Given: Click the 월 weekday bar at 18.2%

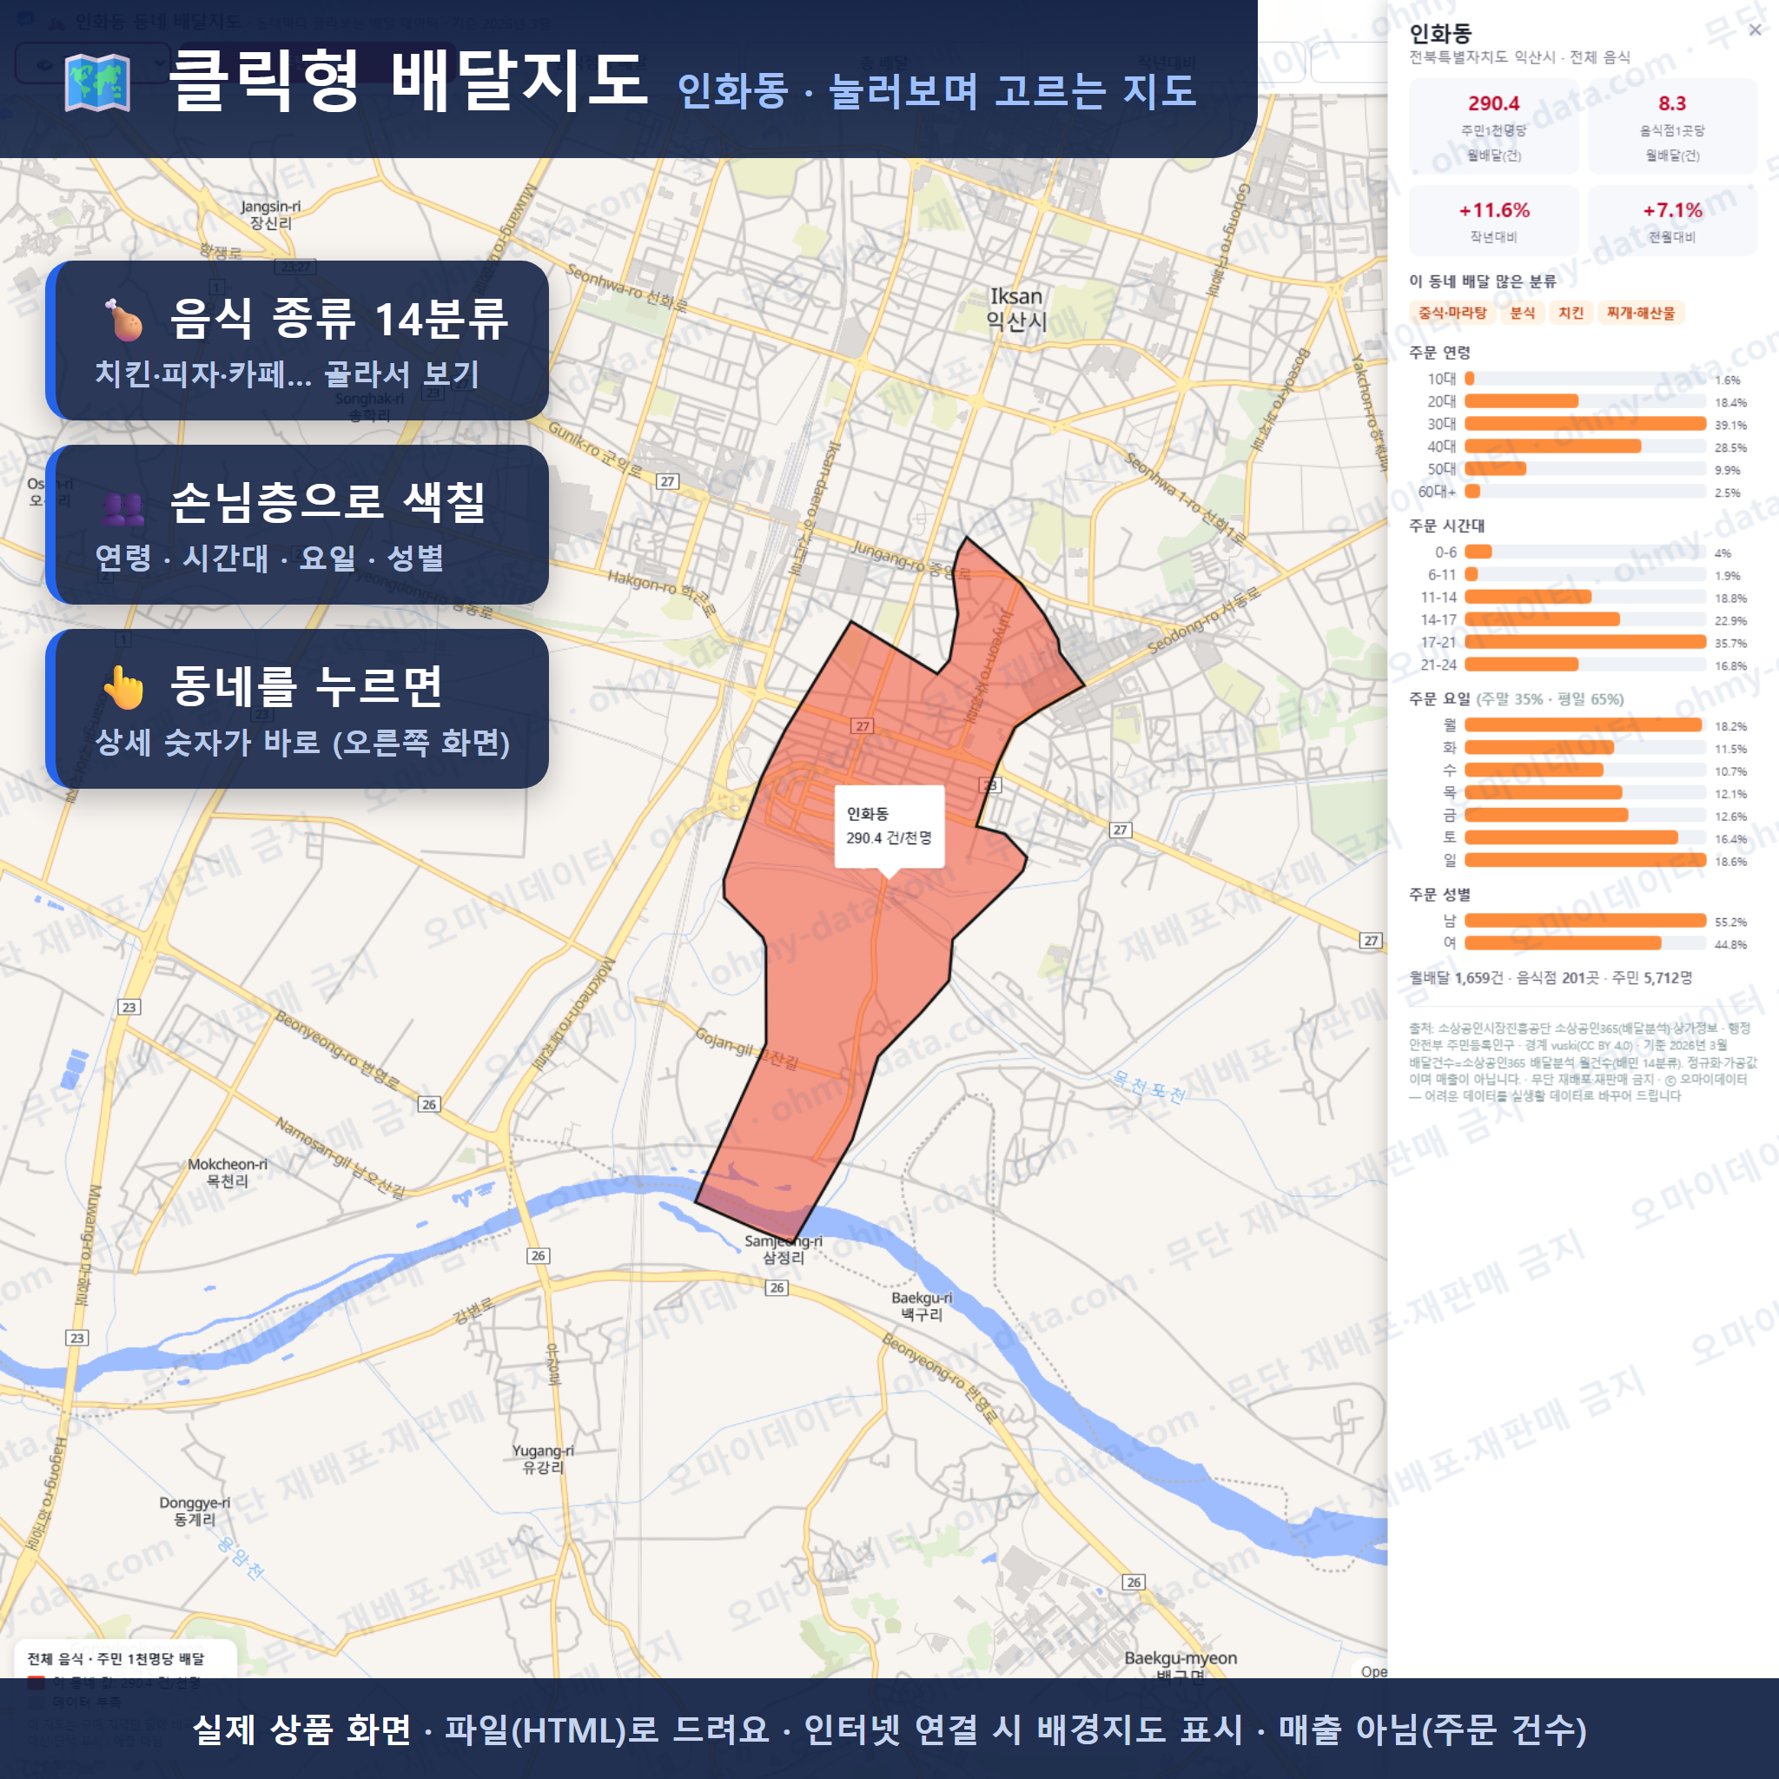Looking at the screenshot, I should (1583, 724).
